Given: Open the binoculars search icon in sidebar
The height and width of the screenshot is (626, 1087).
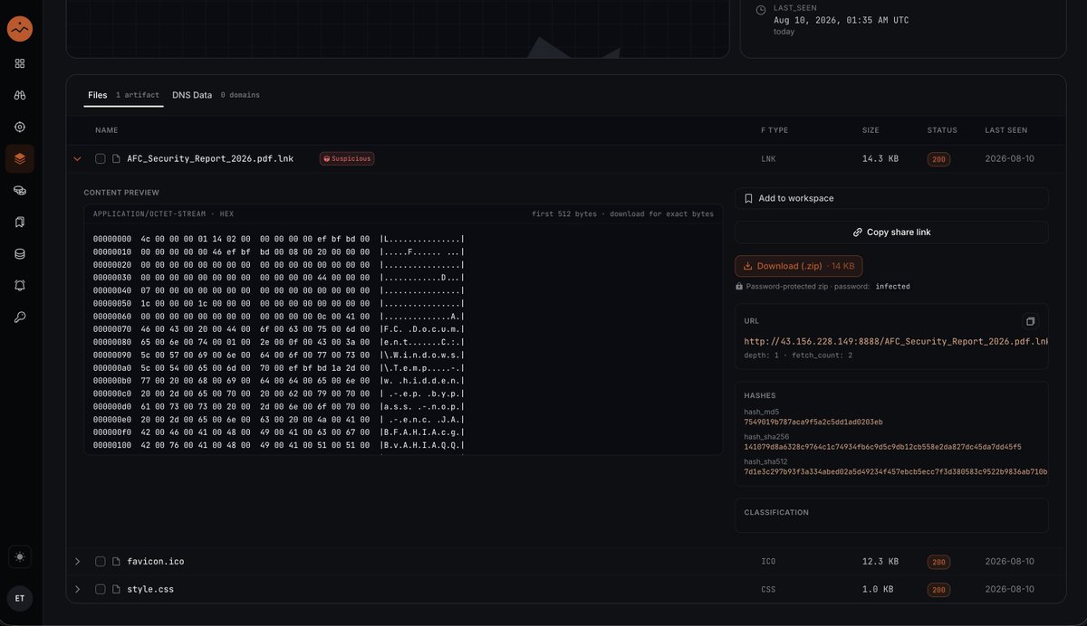Looking at the screenshot, I should (x=20, y=95).
